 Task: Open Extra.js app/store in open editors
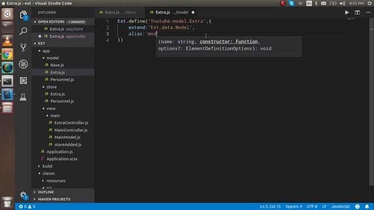coord(63,29)
